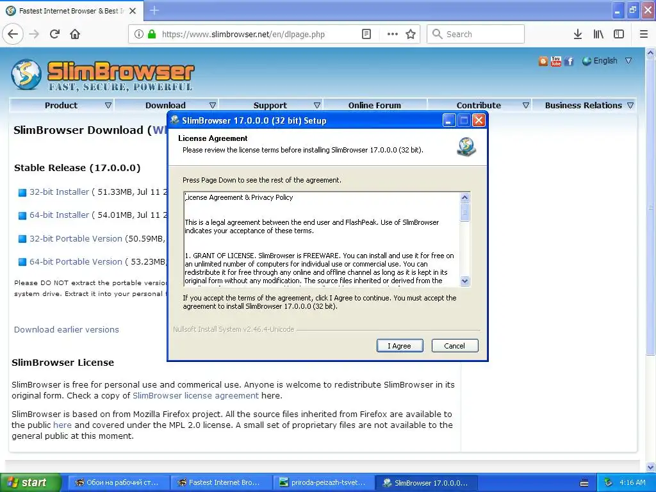Image resolution: width=656 pixels, height=492 pixels.
Task: Click the license text scrollbar thumb
Action: pos(464,213)
